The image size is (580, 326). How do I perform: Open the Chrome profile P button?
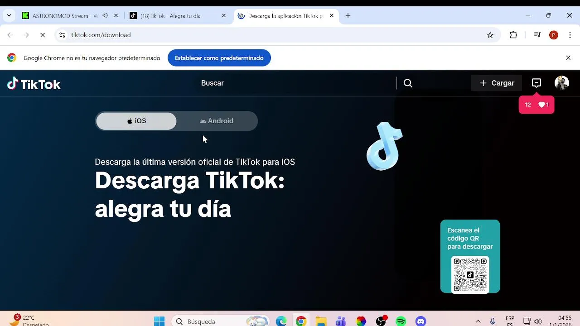point(554,35)
